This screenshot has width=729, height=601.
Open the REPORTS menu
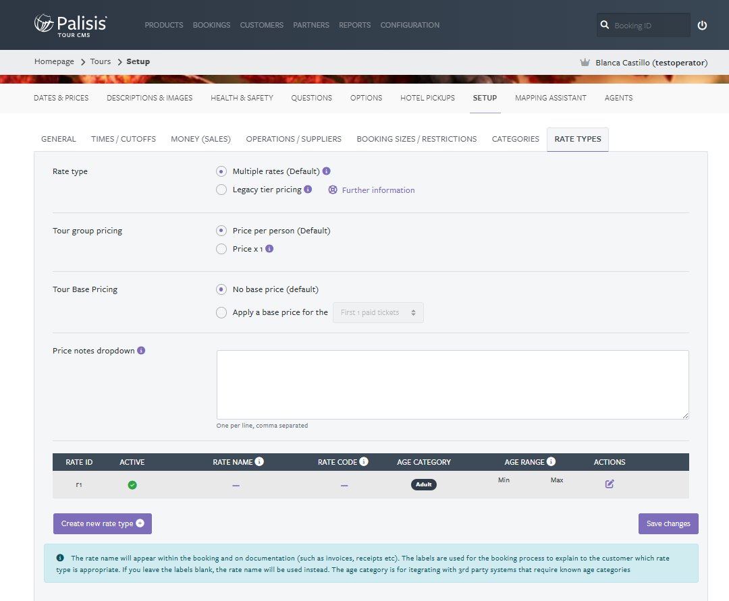(355, 25)
